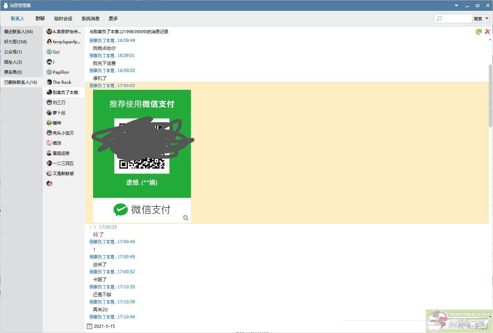The width and height of the screenshot is (493, 333).
Task: Open contact 星座运势
Action: tap(64, 153)
